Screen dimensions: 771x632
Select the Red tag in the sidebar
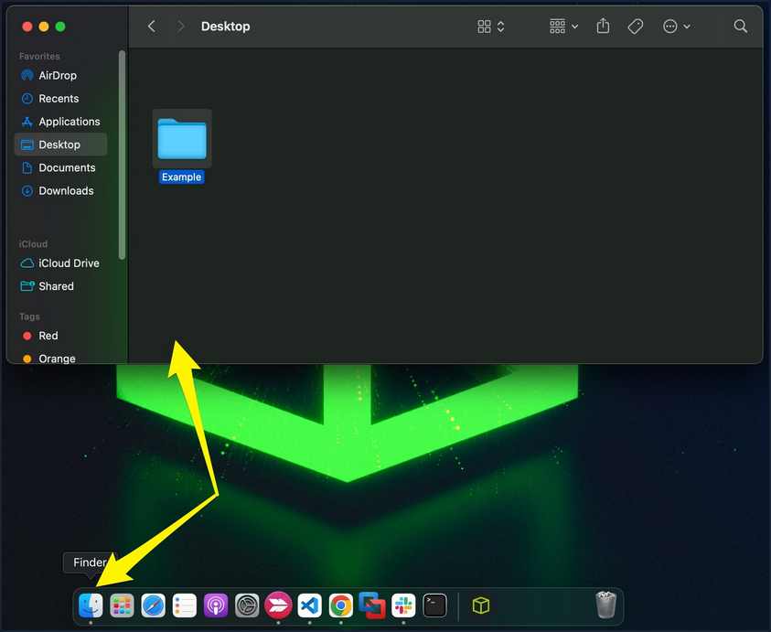47,336
